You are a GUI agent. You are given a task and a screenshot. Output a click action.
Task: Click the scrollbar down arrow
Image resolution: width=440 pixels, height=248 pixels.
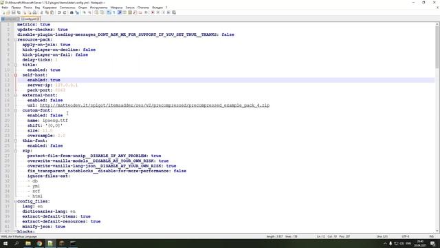437,231
